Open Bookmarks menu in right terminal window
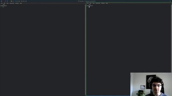This screenshot has width=172, height=96. (98, 3)
